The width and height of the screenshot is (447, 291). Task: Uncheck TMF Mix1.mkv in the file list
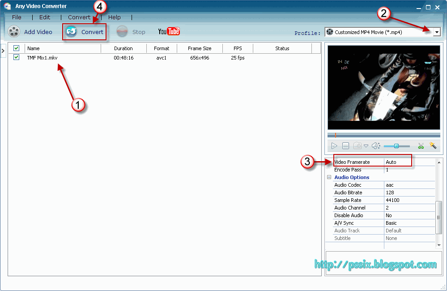[x=16, y=57]
